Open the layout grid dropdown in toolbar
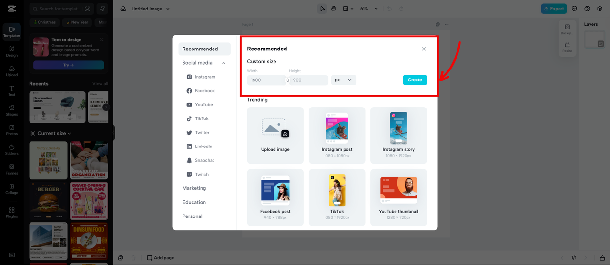This screenshot has height=265, width=610. pyautogui.click(x=348, y=9)
